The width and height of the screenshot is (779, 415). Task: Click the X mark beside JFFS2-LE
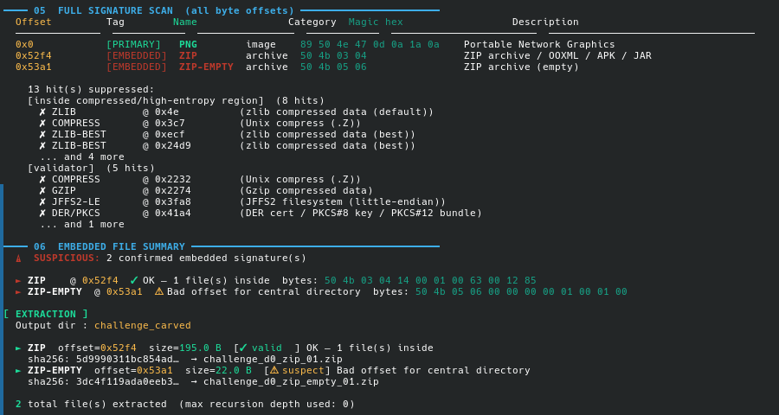tap(42, 202)
